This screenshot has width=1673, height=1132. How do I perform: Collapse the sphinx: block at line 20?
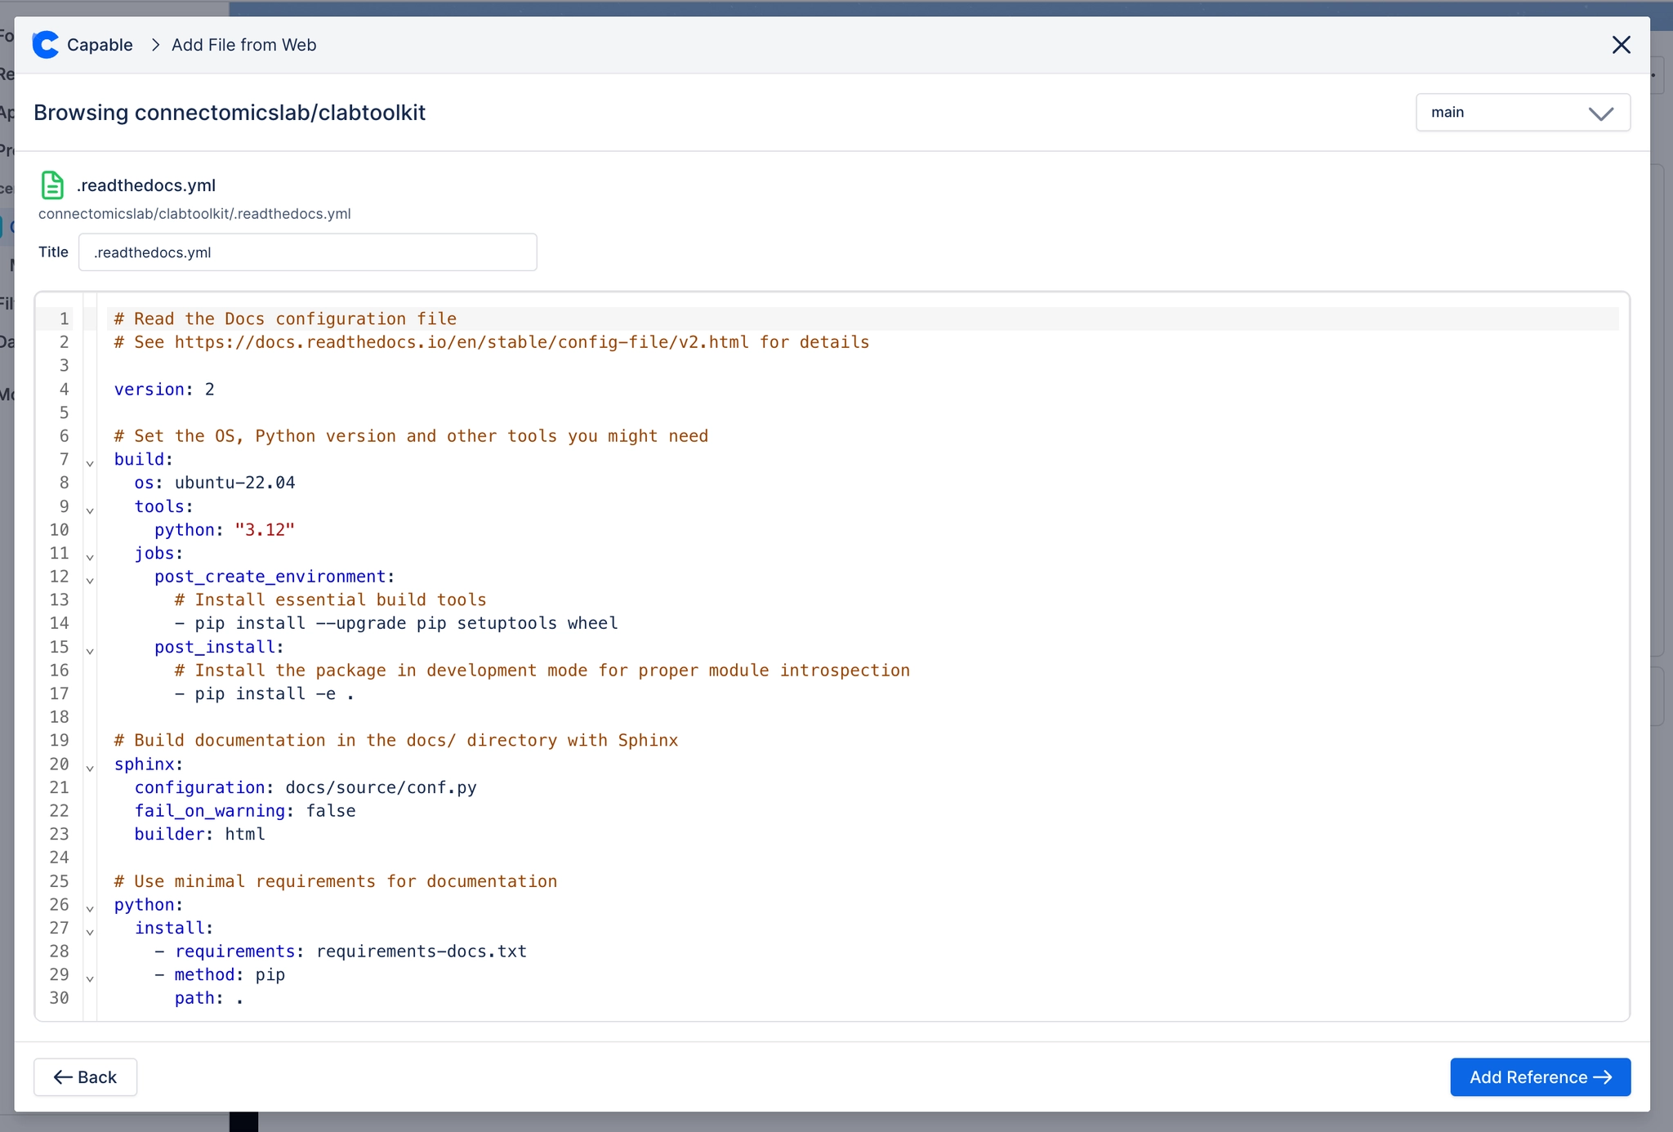click(x=90, y=768)
